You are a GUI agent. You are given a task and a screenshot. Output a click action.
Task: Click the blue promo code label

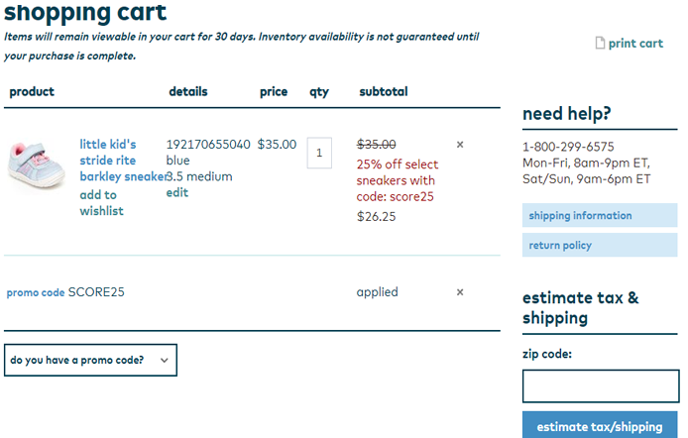(36, 293)
